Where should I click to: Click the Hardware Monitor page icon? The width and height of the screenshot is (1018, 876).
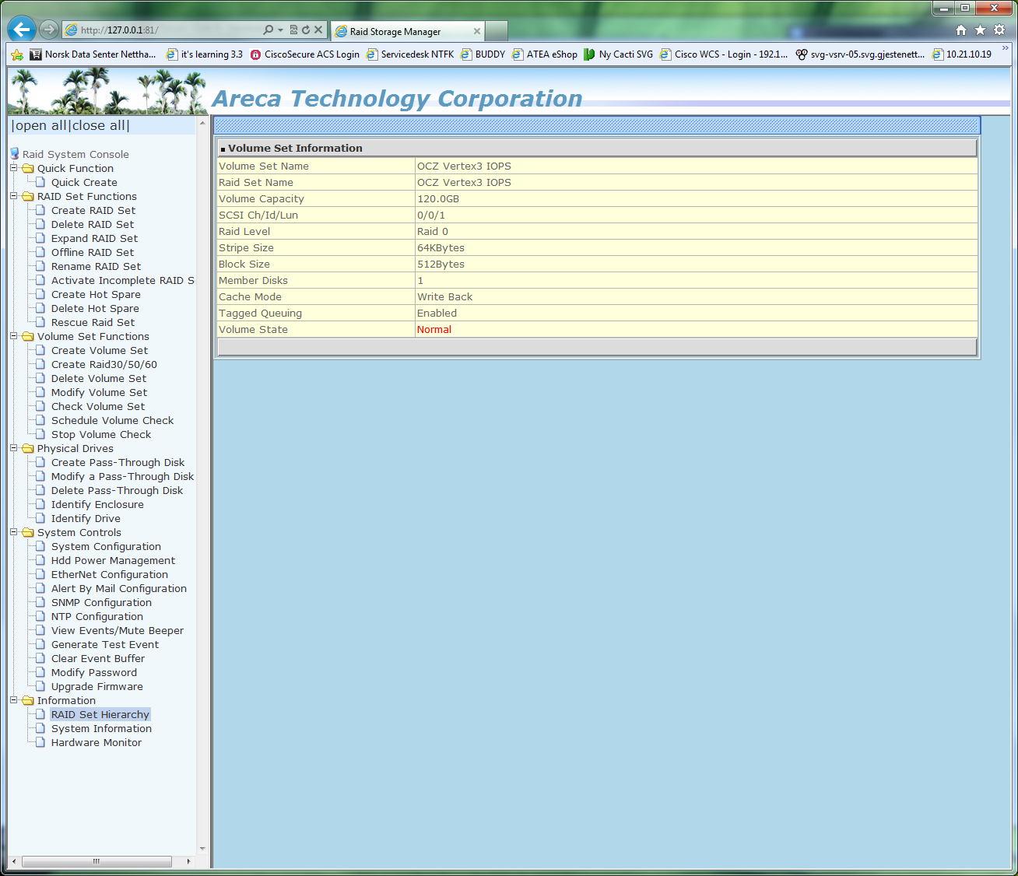41,742
